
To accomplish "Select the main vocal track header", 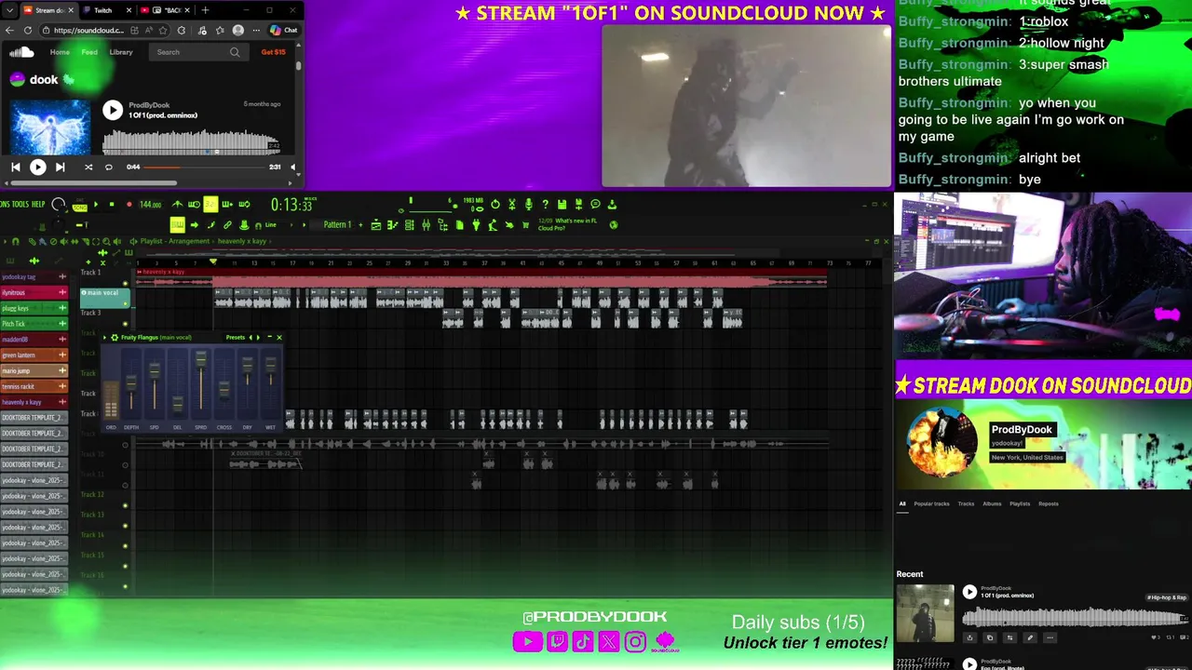I will (104, 297).
